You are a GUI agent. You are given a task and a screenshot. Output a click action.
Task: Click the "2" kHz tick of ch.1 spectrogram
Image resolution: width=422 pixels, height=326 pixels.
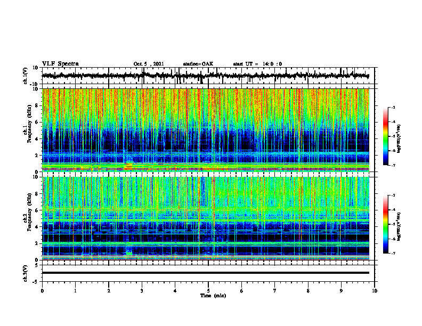coord(37,156)
